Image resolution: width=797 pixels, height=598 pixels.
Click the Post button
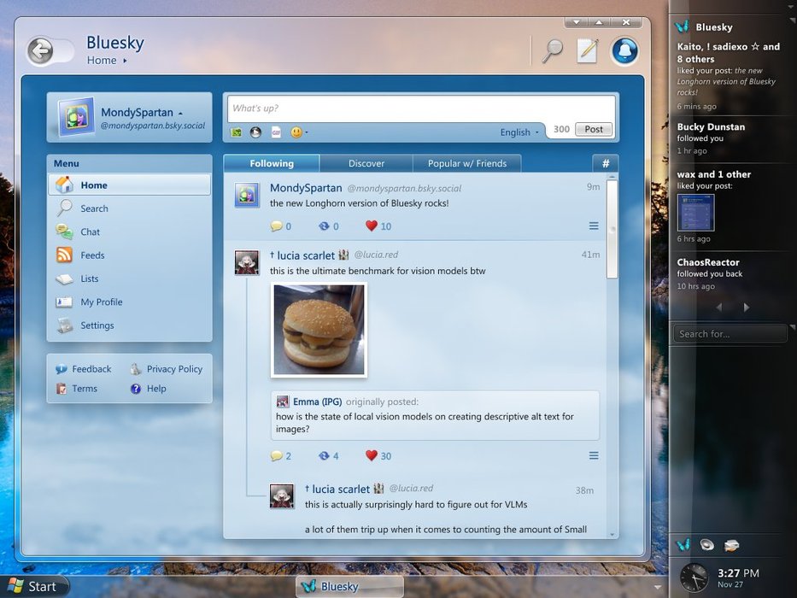594,129
